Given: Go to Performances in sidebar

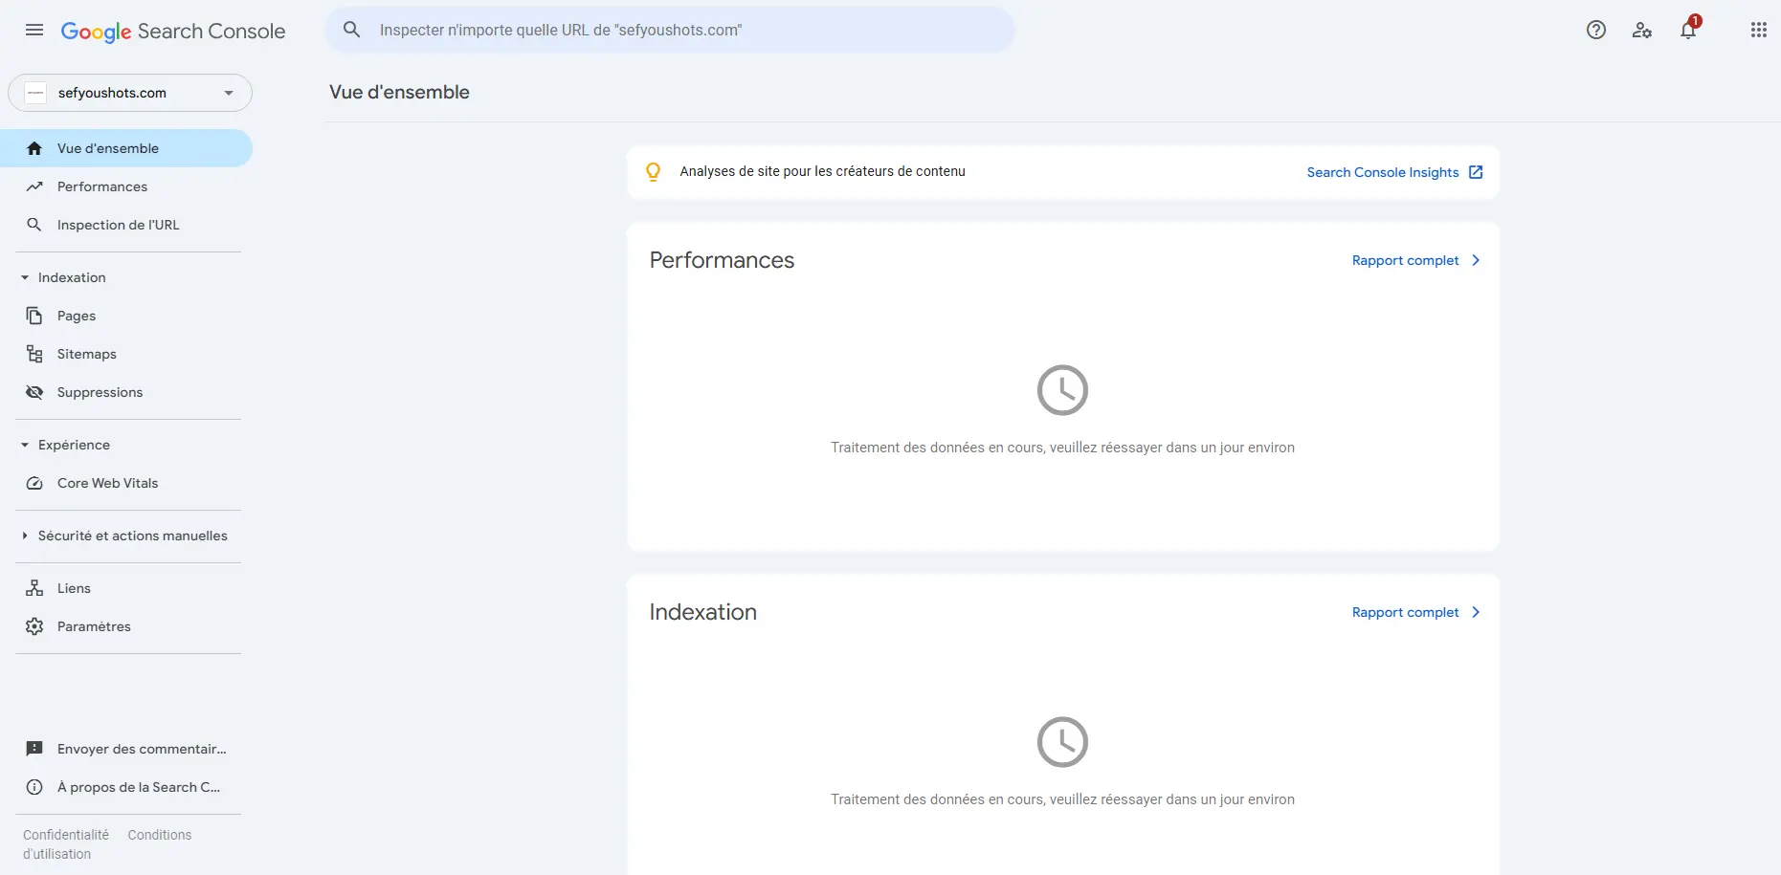Looking at the screenshot, I should coord(102,186).
